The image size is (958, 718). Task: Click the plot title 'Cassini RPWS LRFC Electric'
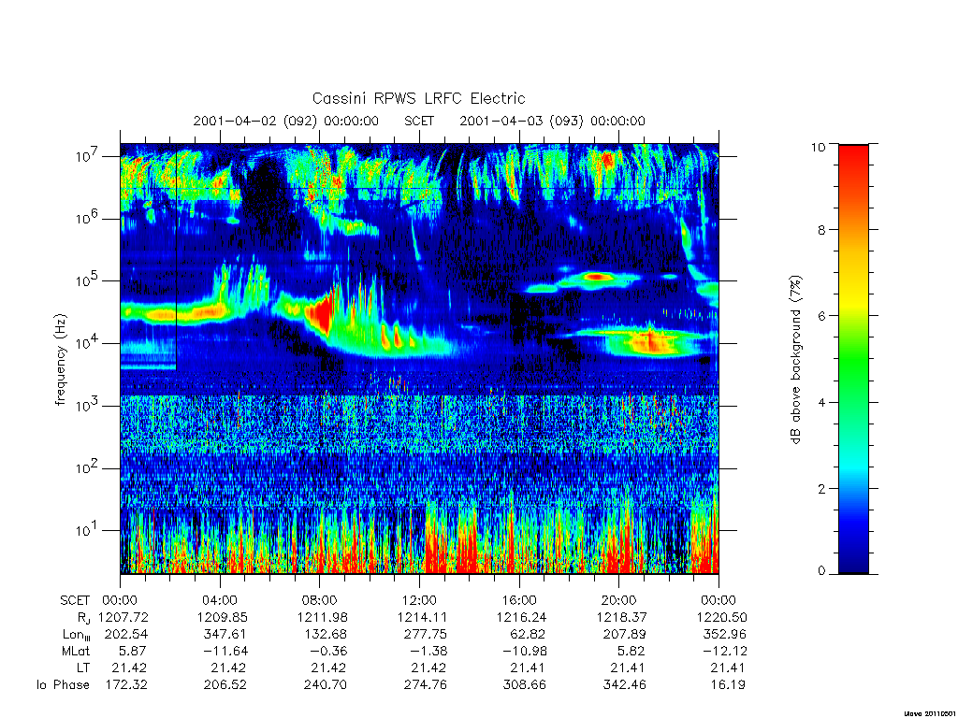[x=418, y=98]
